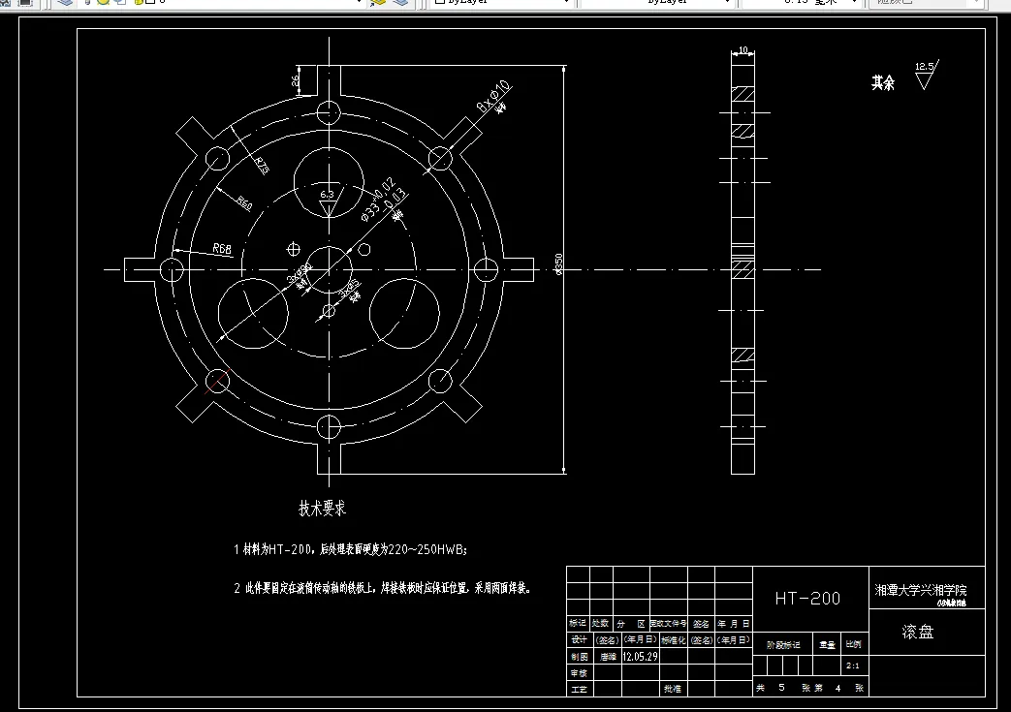
Task: Click the Make Object's Layer Current icon
Action: click(x=378, y=2)
